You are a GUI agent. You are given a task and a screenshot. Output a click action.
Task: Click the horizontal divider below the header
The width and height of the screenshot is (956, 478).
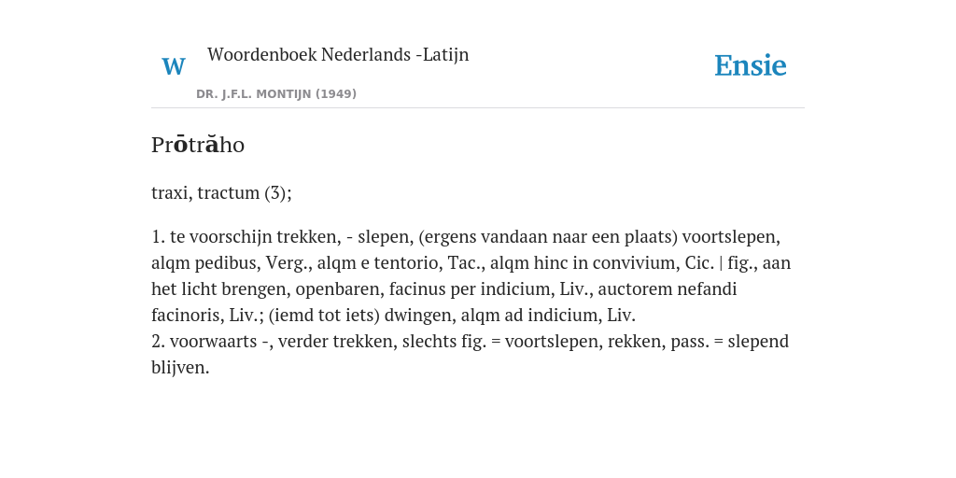(x=478, y=108)
